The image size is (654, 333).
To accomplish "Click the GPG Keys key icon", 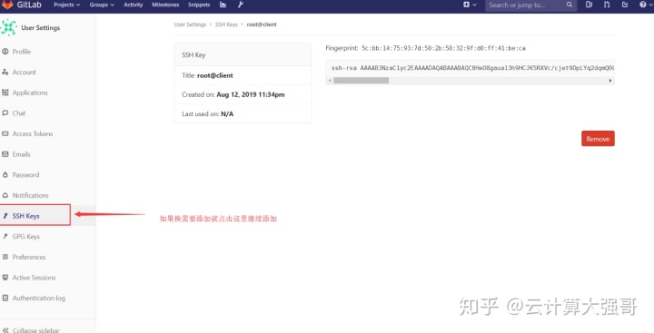I will click(x=5, y=236).
